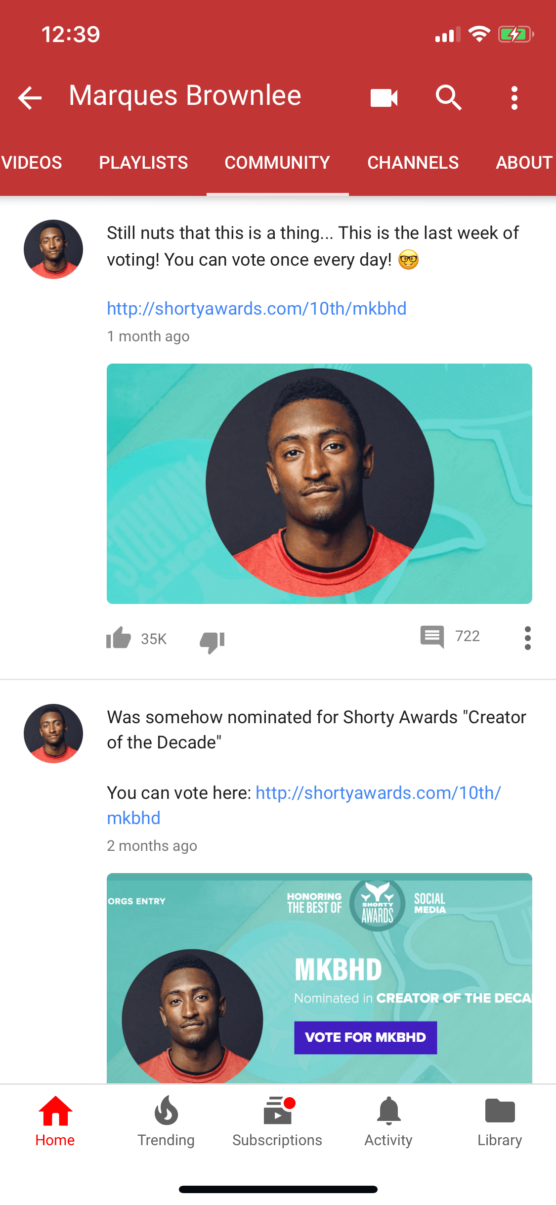Click the VOTE FOR MKBHD banner button
The width and height of the screenshot is (556, 1205).
click(x=365, y=1037)
